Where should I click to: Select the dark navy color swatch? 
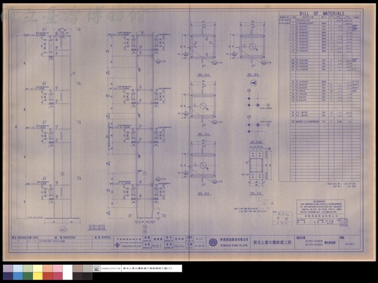pos(8,276)
